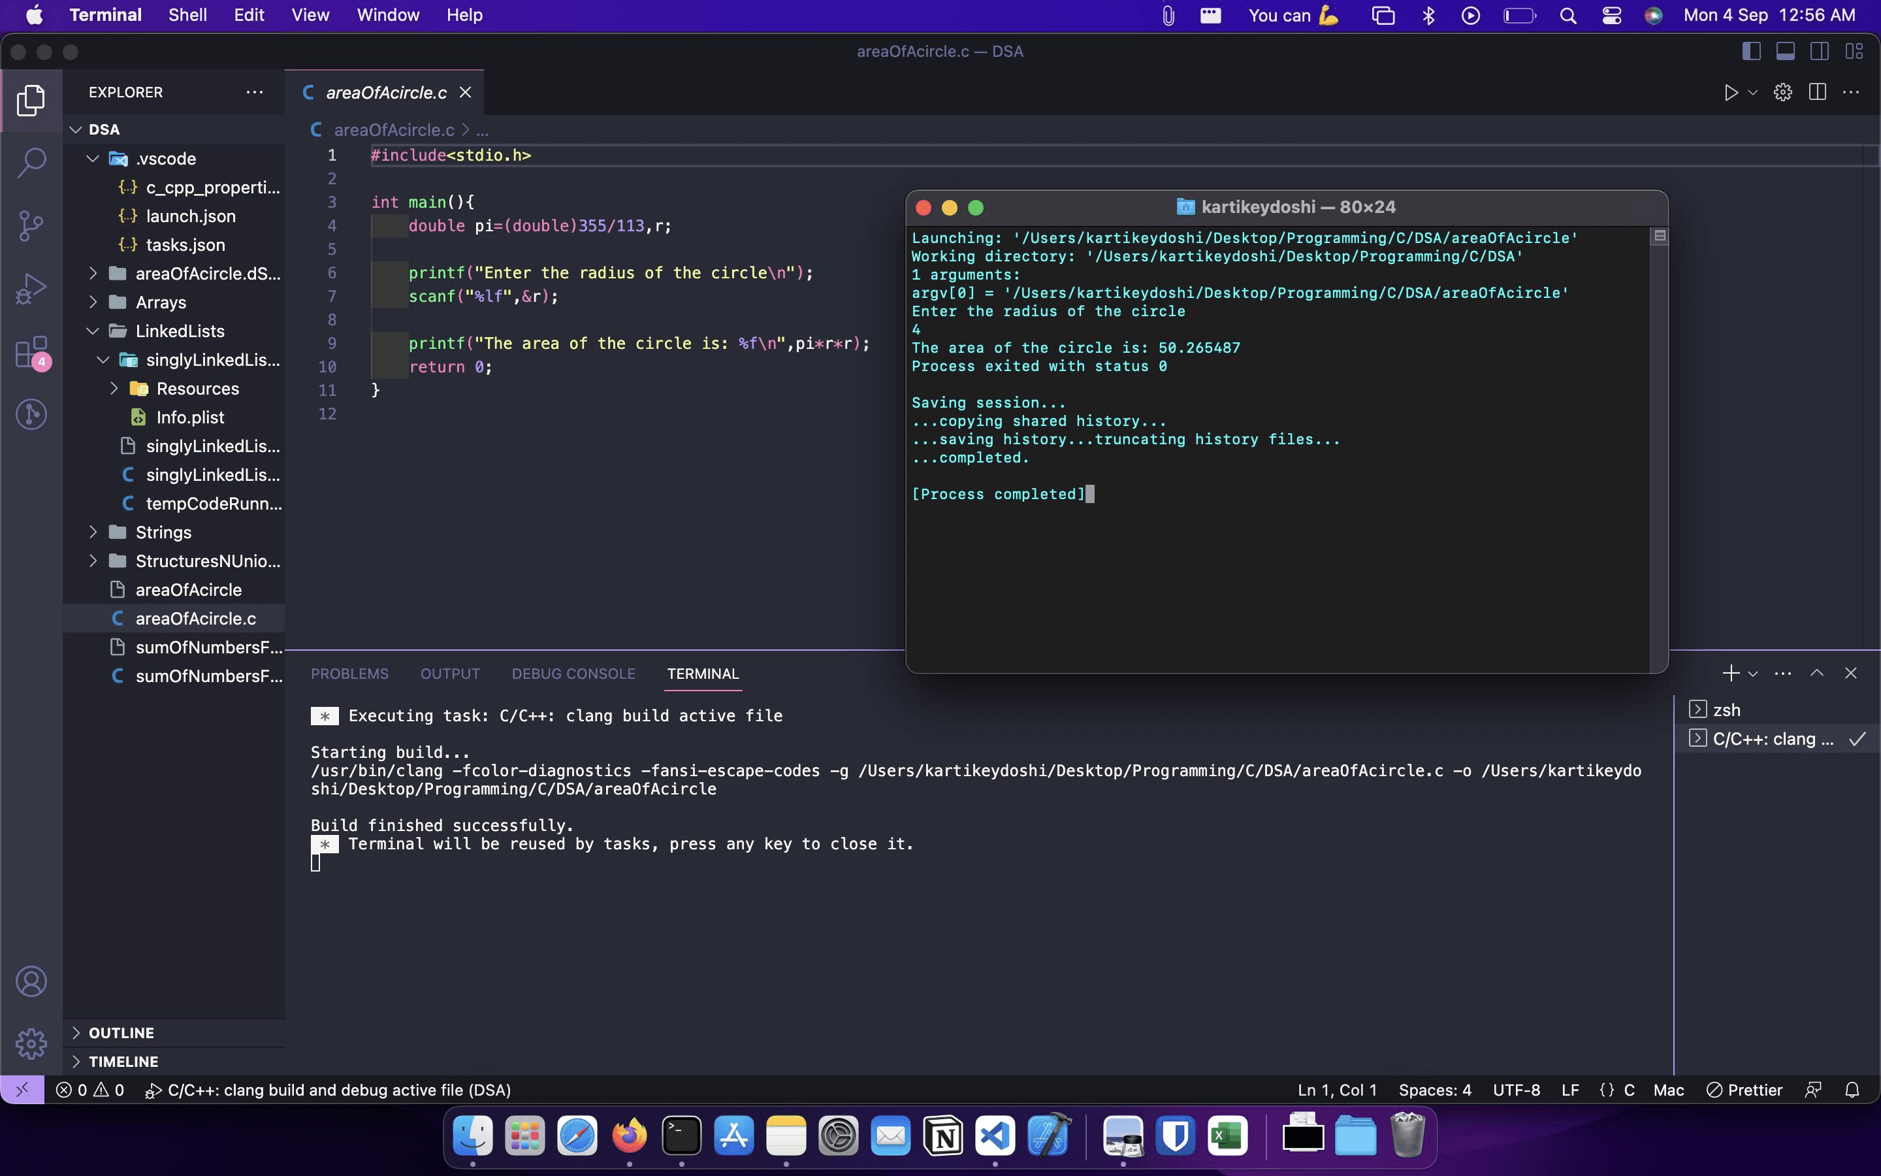Switch to the PROBLEMS tab
The height and width of the screenshot is (1176, 1881).
click(x=349, y=674)
